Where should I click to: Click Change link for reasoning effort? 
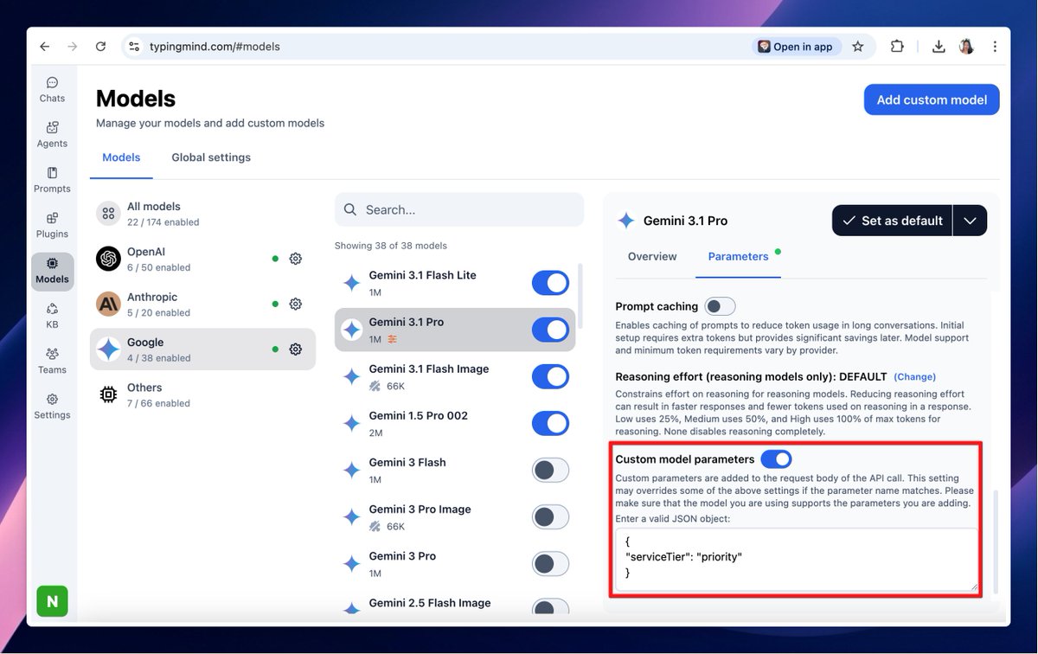tap(914, 377)
